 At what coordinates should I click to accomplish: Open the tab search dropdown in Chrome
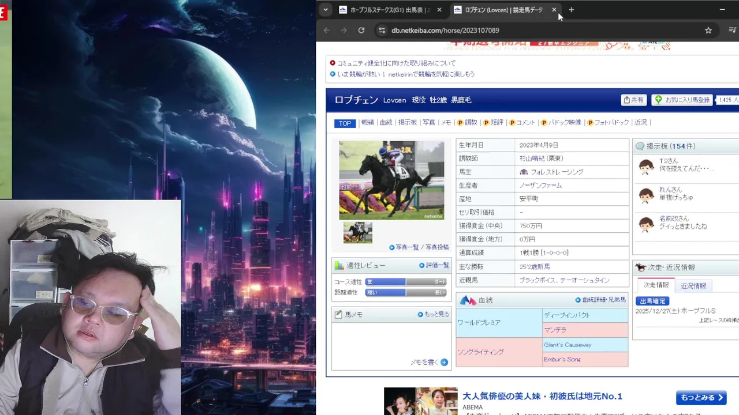pyautogui.click(x=326, y=10)
